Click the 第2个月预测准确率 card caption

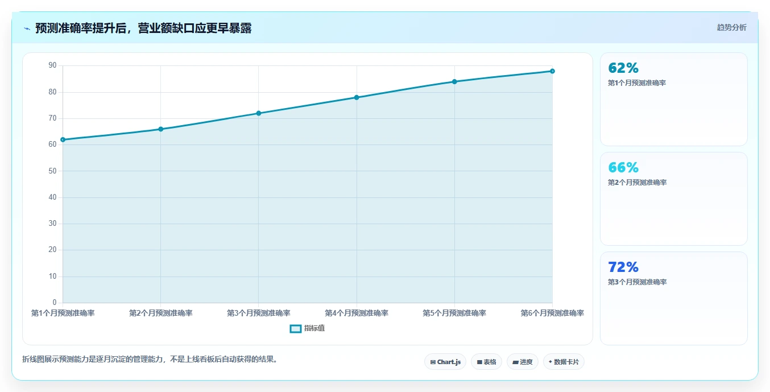pyautogui.click(x=637, y=183)
